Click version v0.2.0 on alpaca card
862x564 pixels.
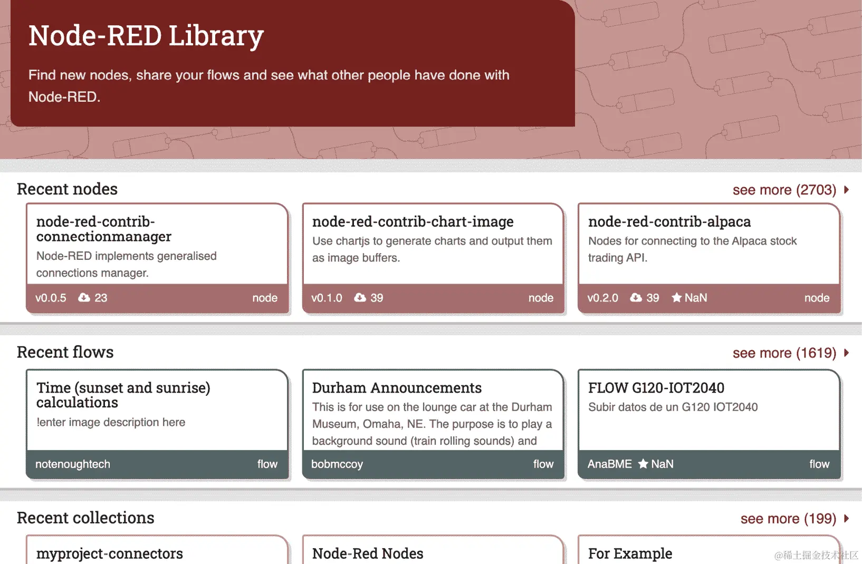[x=603, y=298]
